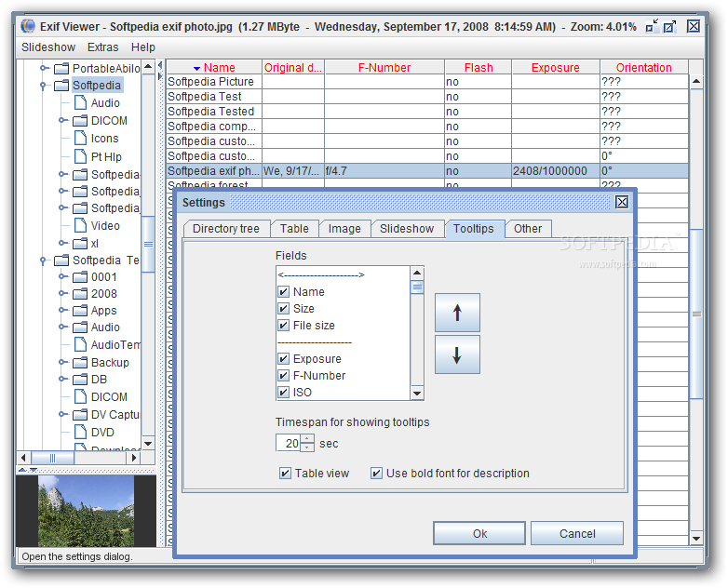Select the Softpedia exif ph... table row
Viewport: 728px width, 588px height.
pos(427,171)
